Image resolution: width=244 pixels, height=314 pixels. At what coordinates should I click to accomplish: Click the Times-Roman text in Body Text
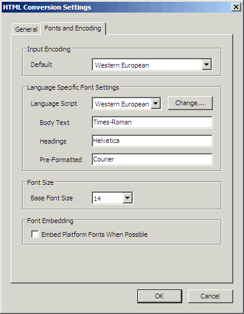coord(112,122)
